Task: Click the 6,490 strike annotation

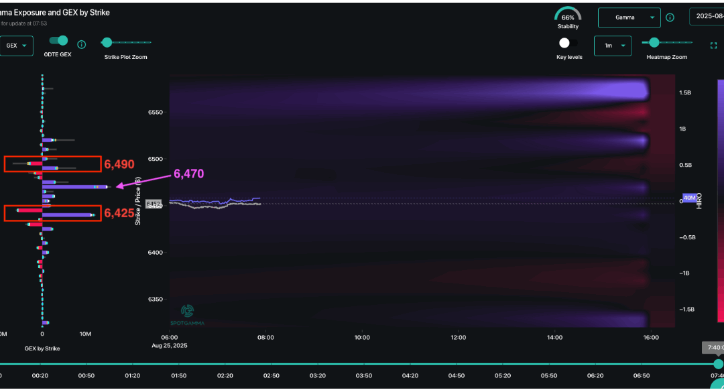Action: point(119,164)
